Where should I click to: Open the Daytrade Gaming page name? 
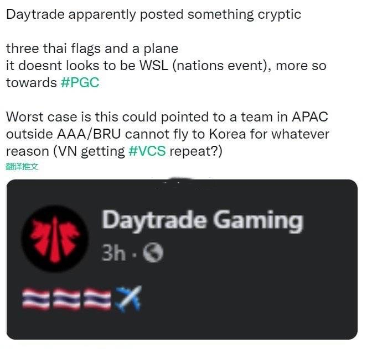[x=202, y=220]
